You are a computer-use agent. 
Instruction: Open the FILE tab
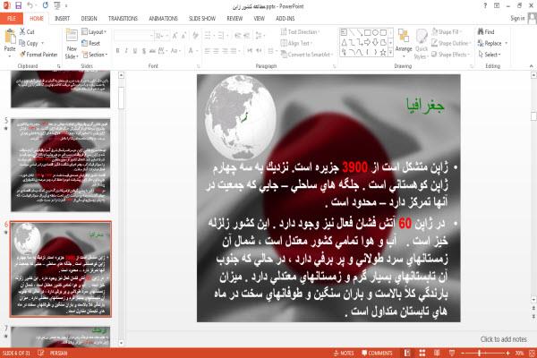point(12,19)
